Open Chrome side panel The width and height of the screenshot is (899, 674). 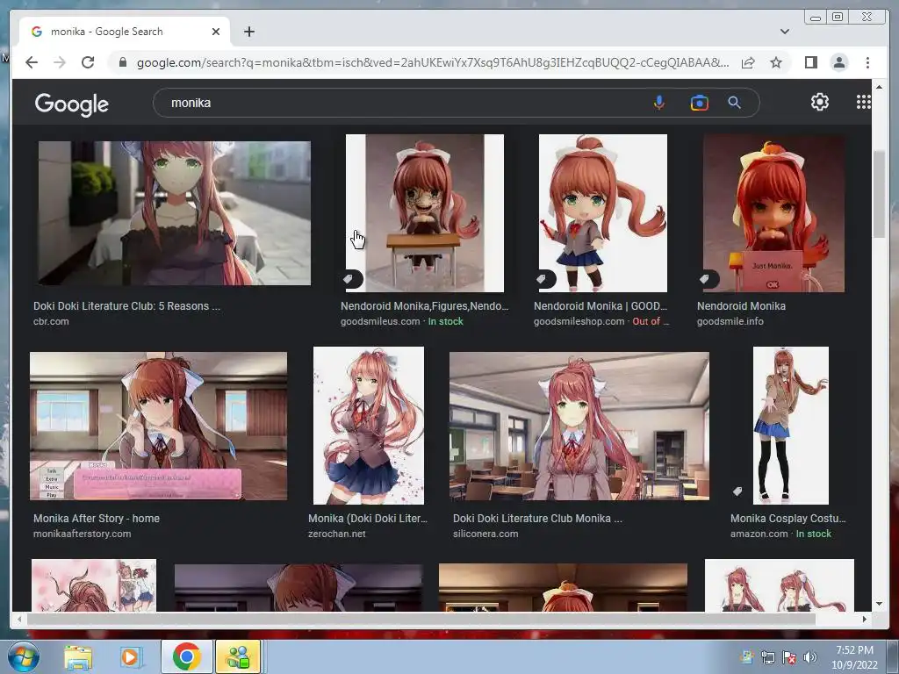click(810, 62)
